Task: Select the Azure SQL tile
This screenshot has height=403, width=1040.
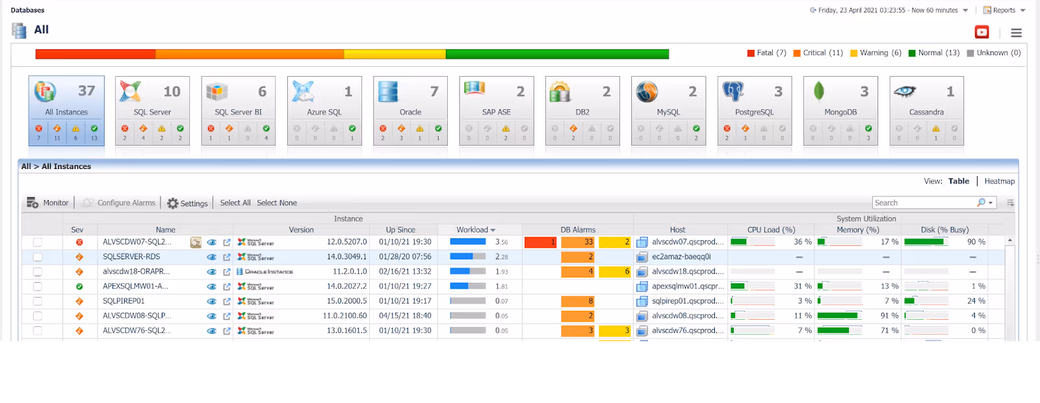Action: coord(324,111)
